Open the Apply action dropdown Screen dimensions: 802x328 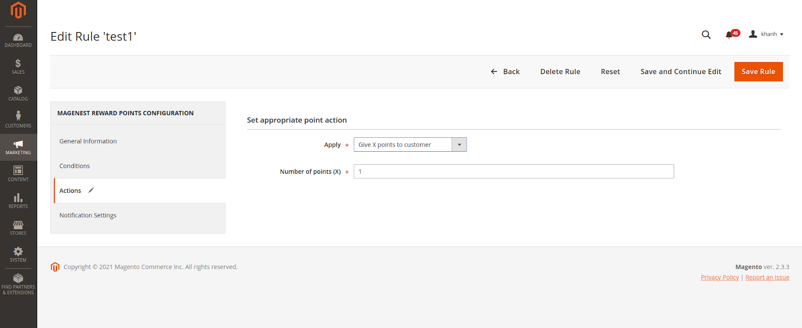(410, 145)
